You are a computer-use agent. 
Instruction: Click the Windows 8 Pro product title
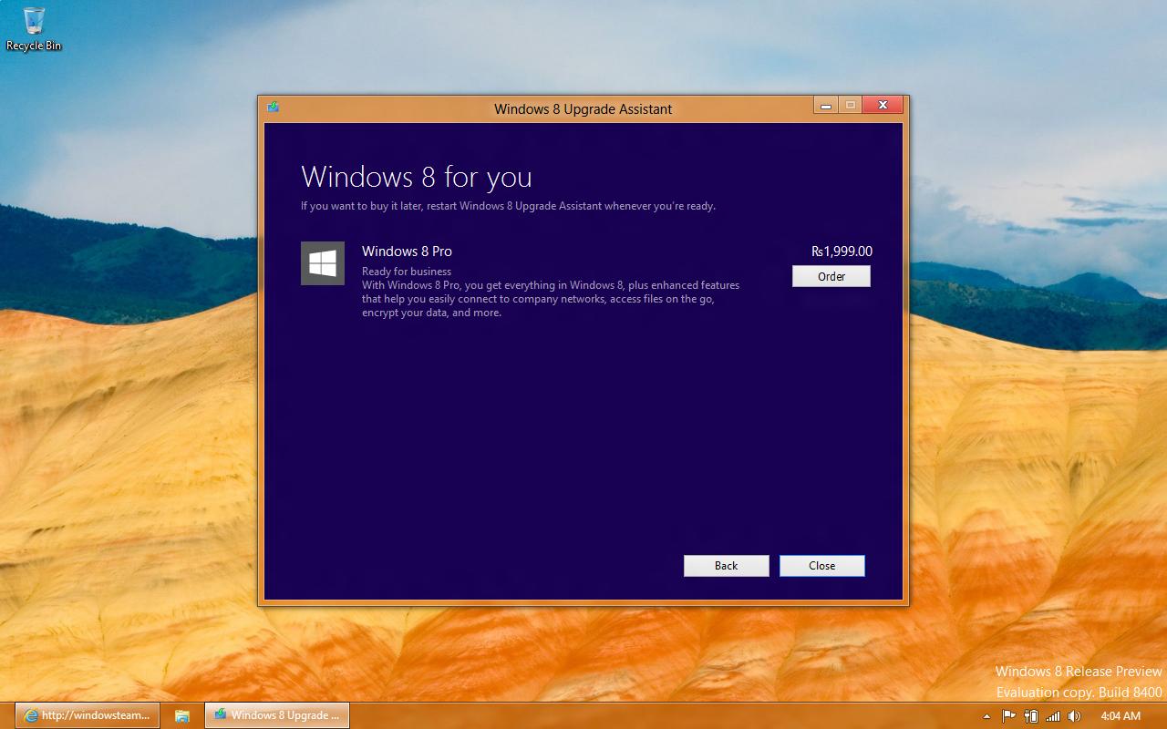pos(407,252)
